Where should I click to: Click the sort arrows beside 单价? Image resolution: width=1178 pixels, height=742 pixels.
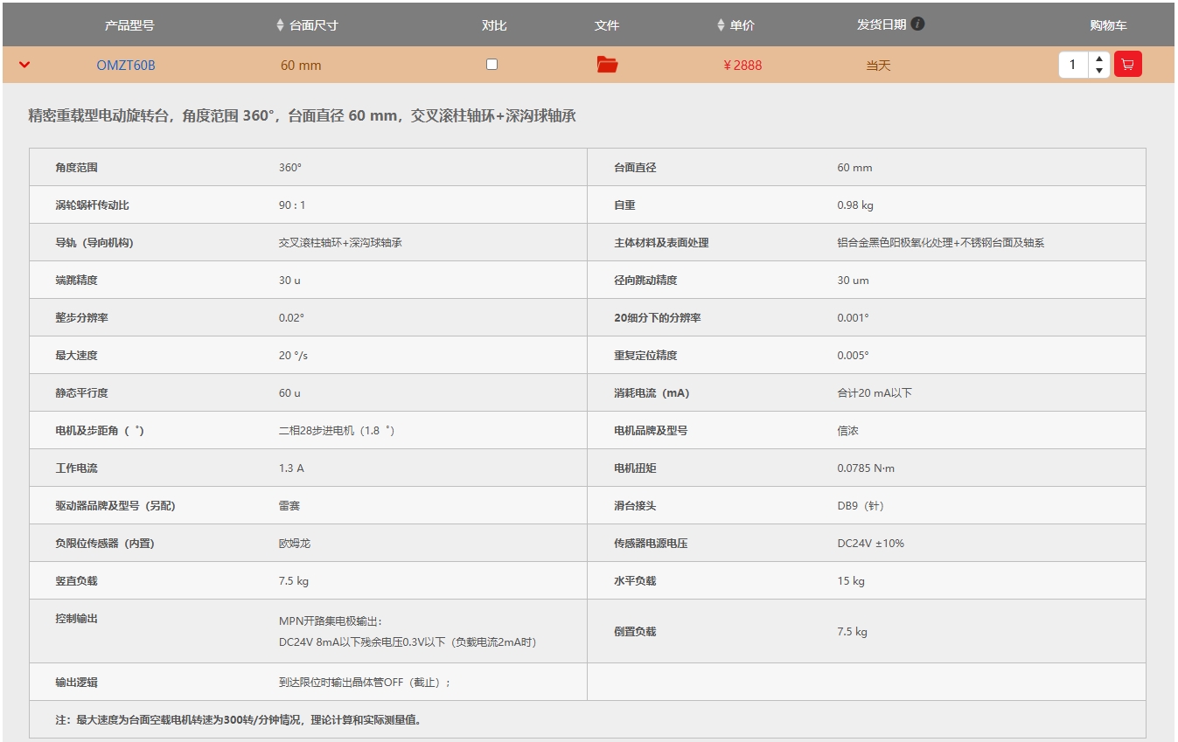click(x=721, y=25)
